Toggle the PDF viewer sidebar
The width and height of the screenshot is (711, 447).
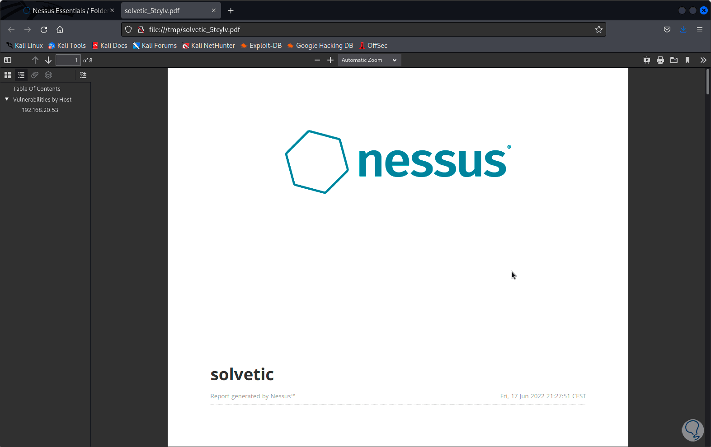click(8, 60)
